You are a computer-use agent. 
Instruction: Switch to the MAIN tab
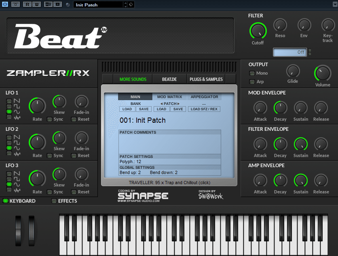point(135,97)
